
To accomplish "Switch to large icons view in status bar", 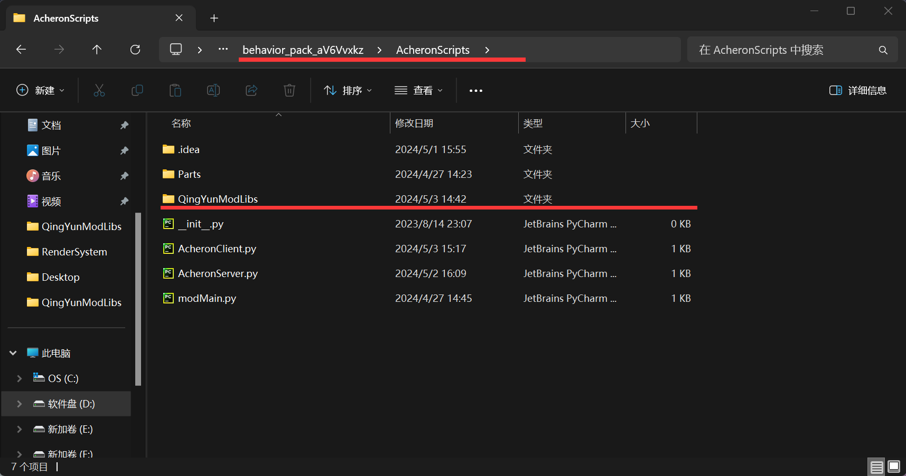I will coord(894,467).
